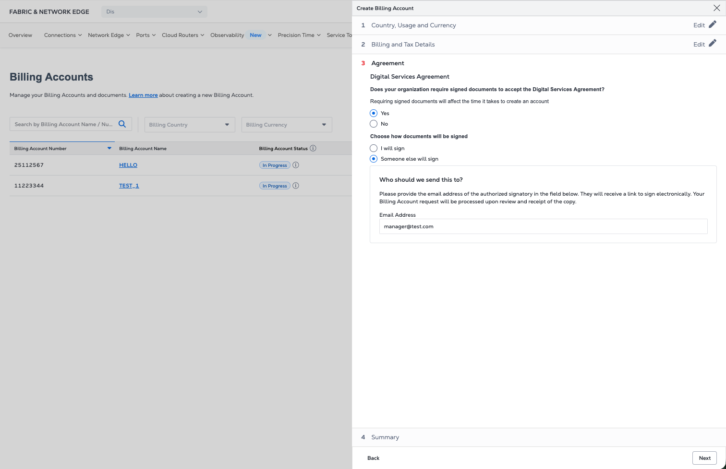This screenshot has height=469, width=726.
Task: Click sort arrow on Billing Account Number
Action: pyautogui.click(x=109, y=148)
